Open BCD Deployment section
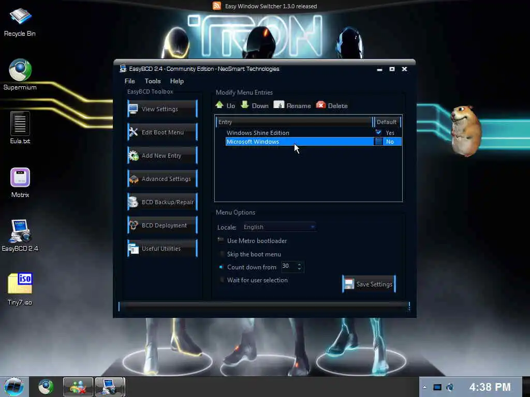Viewport: 530px width, 397px height. 163,225
